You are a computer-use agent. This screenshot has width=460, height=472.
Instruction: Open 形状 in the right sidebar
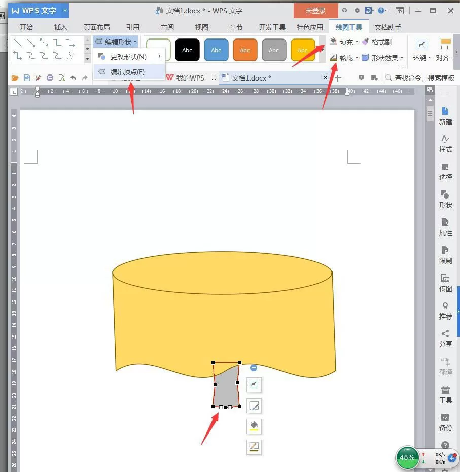click(x=445, y=200)
